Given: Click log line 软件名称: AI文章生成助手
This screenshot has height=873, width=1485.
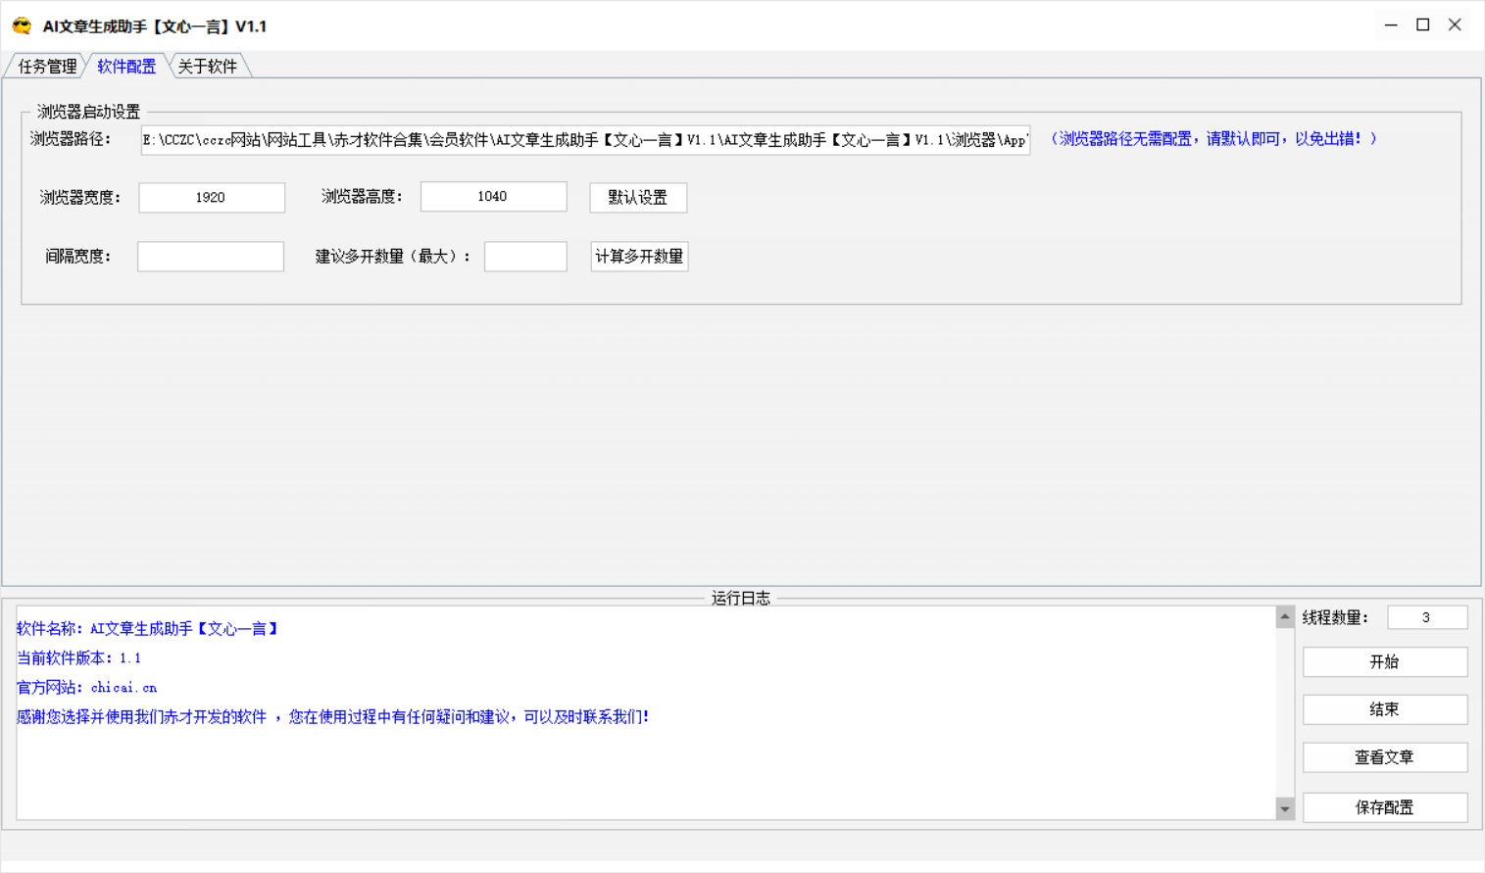Looking at the screenshot, I should pyautogui.click(x=148, y=629).
